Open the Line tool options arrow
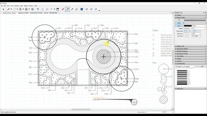 pyautogui.click(x=11, y=9)
